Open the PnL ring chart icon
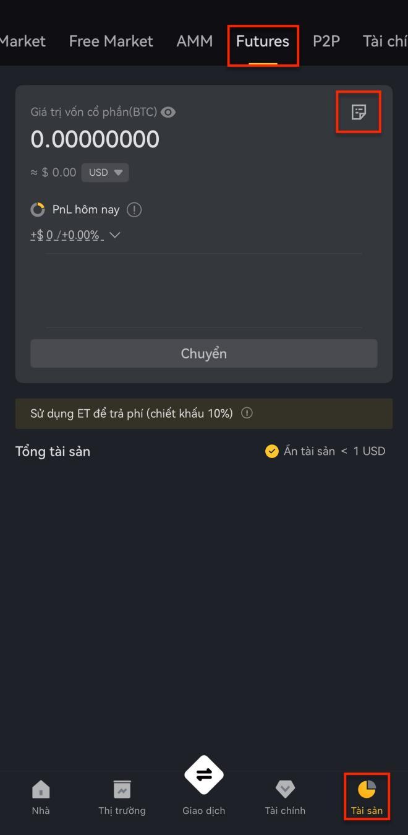408x835 pixels. coord(38,210)
